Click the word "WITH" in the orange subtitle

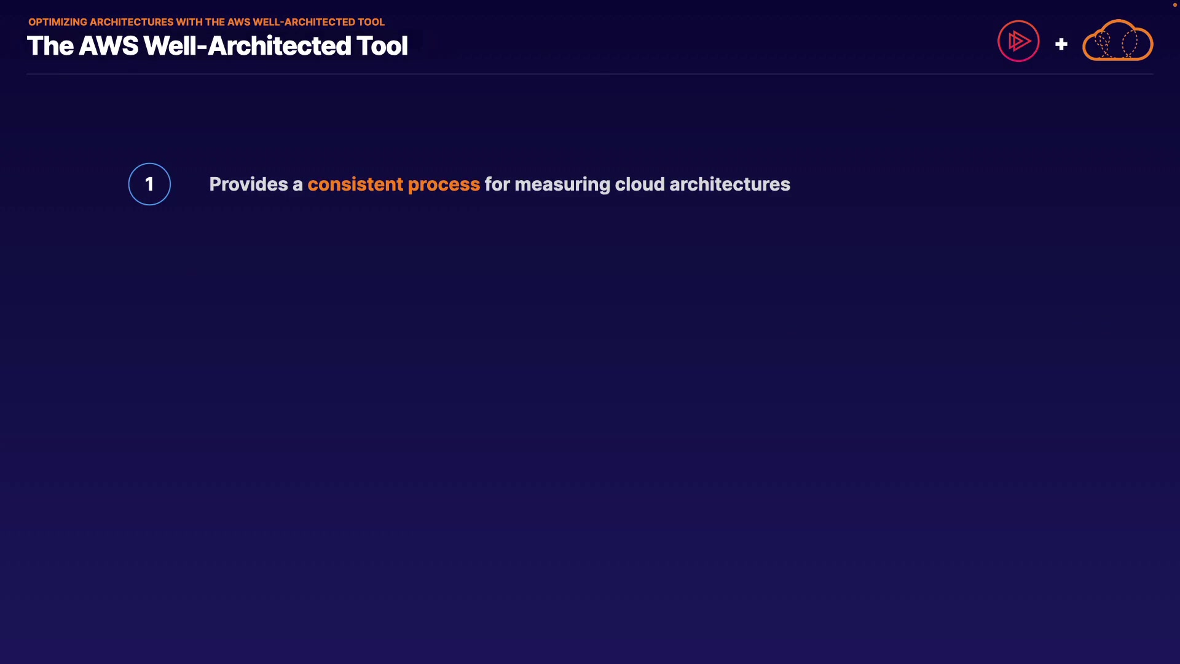[x=189, y=22]
